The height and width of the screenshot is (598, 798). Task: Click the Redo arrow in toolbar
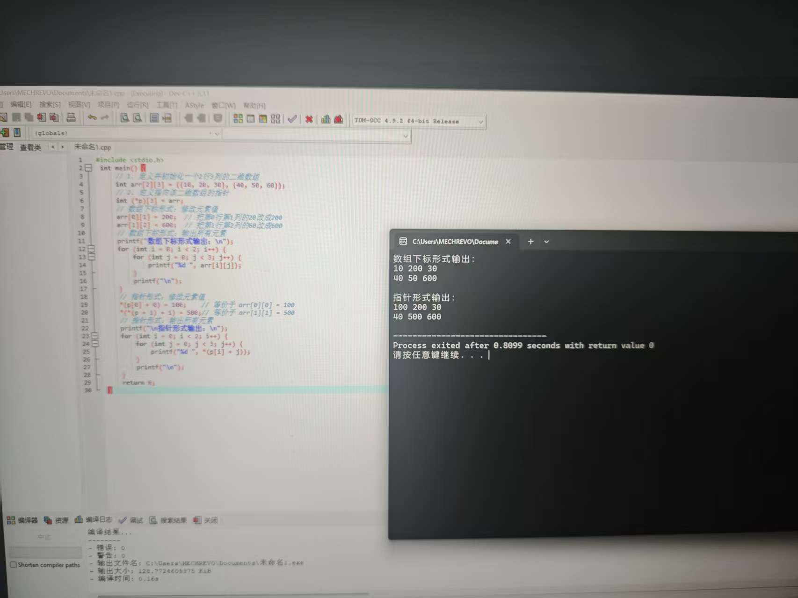(x=105, y=117)
